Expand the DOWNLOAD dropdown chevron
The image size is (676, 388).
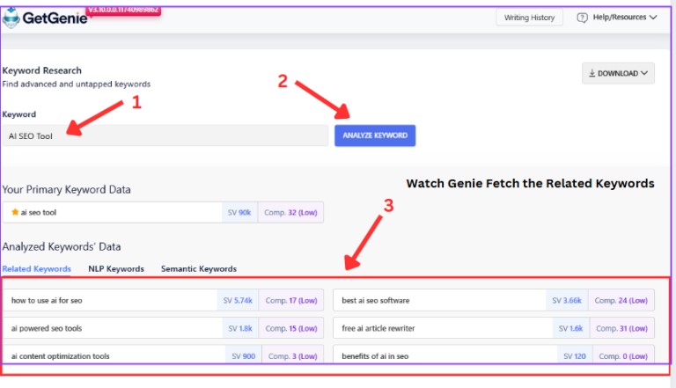(644, 73)
